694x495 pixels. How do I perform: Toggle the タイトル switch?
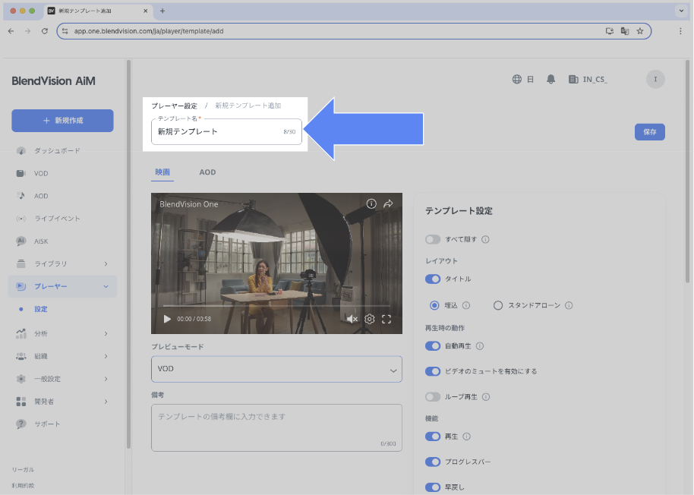pyautogui.click(x=433, y=279)
